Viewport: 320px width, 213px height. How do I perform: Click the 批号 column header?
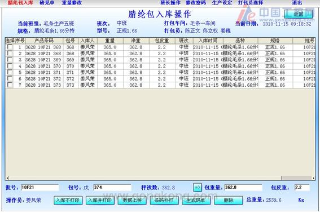304,41
